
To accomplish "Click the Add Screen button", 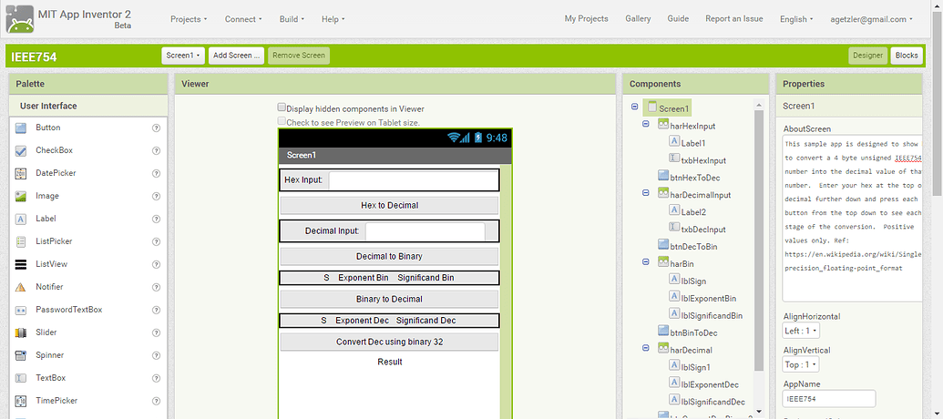I will [x=236, y=56].
